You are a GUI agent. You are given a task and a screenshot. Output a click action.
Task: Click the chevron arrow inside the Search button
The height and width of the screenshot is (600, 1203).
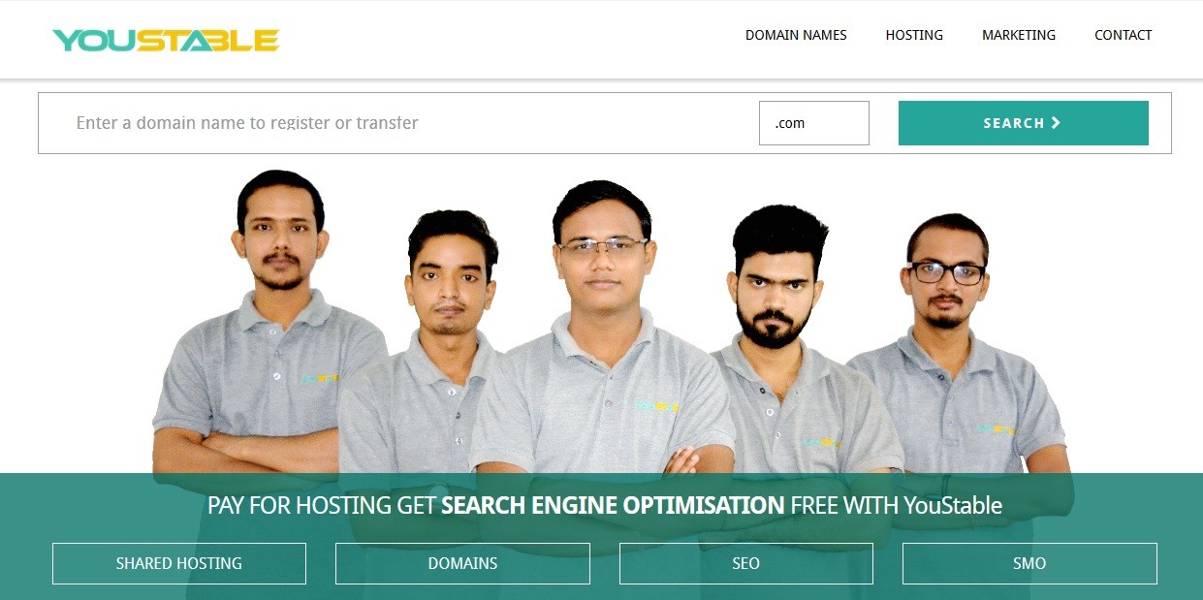[x=1056, y=123]
